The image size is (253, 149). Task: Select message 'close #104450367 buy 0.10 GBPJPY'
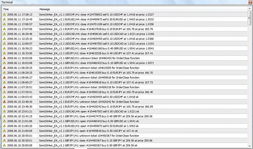coord(96,140)
